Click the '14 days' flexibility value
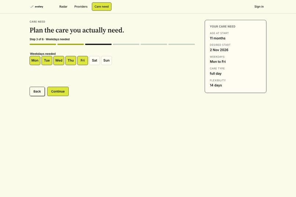This screenshot has height=197, width=296. (x=216, y=85)
